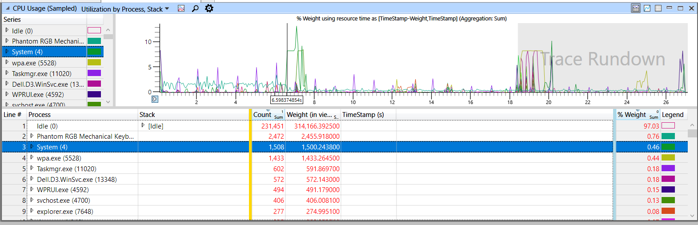Viewport: 698px width, 225px height.
Task: Expand explorer.exe (7648) table row
Action: click(32, 211)
